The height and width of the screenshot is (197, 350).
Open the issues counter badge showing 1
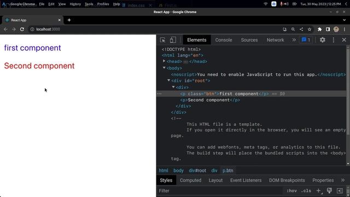click(306, 40)
